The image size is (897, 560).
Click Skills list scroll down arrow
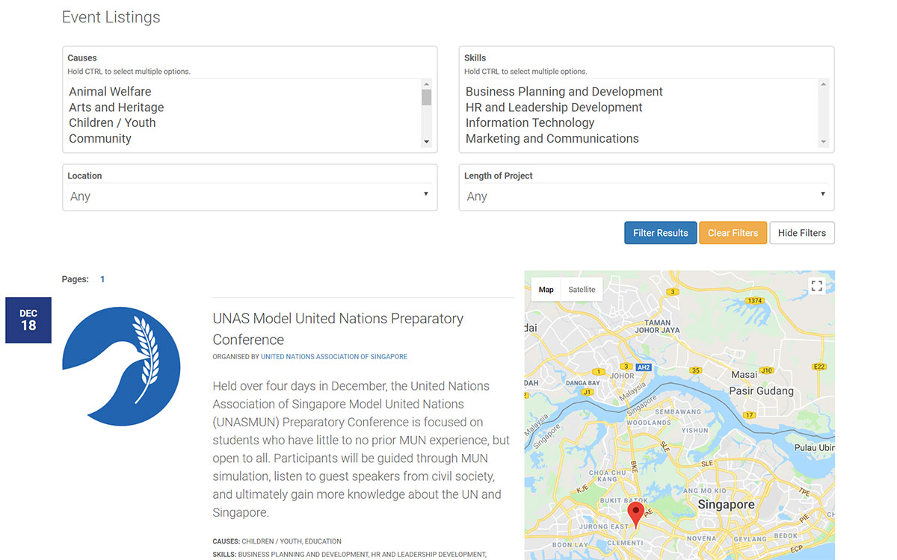tap(823, 142)
